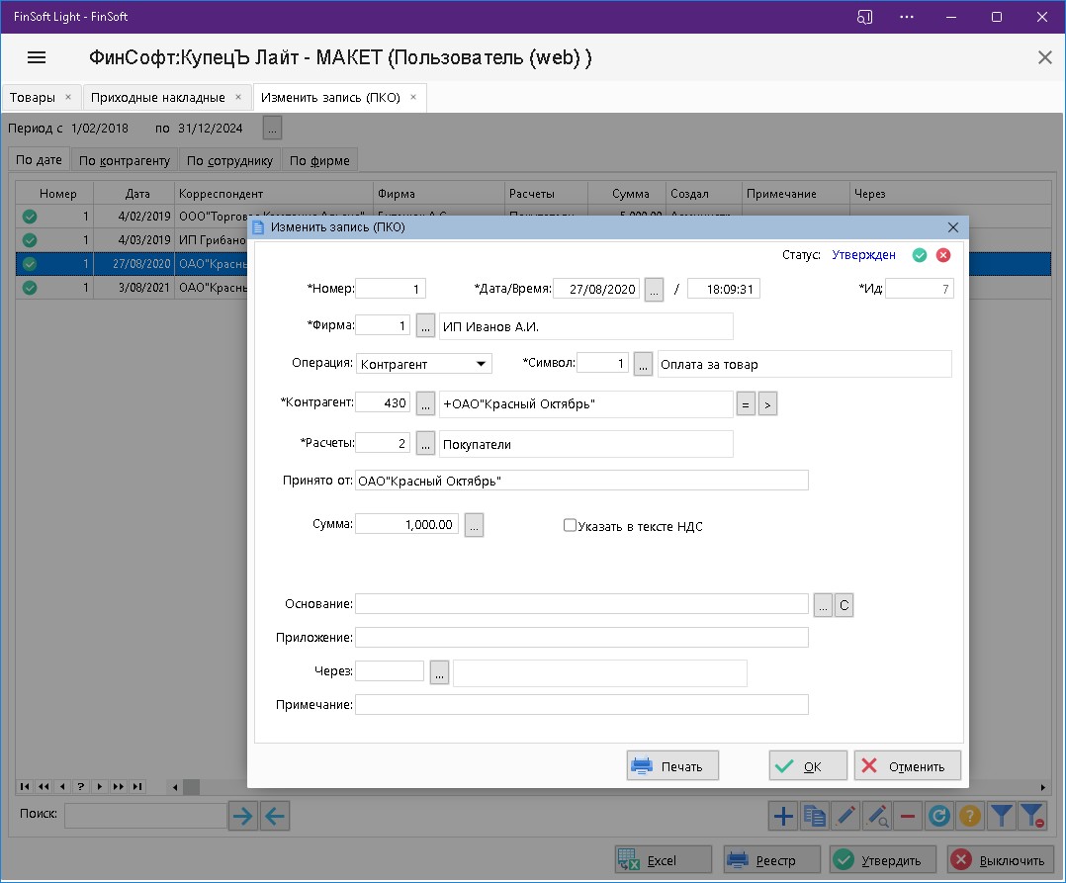Open the Сумма calculator ellipsis button
Screen dimensions: 1066x883
474,526
